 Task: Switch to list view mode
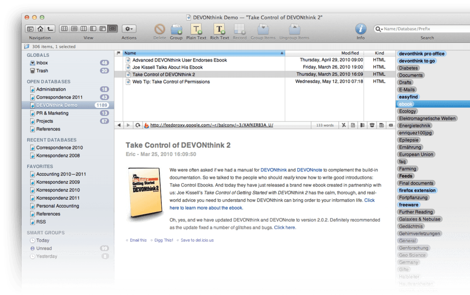pyautogui.click(x=74, y=29)
